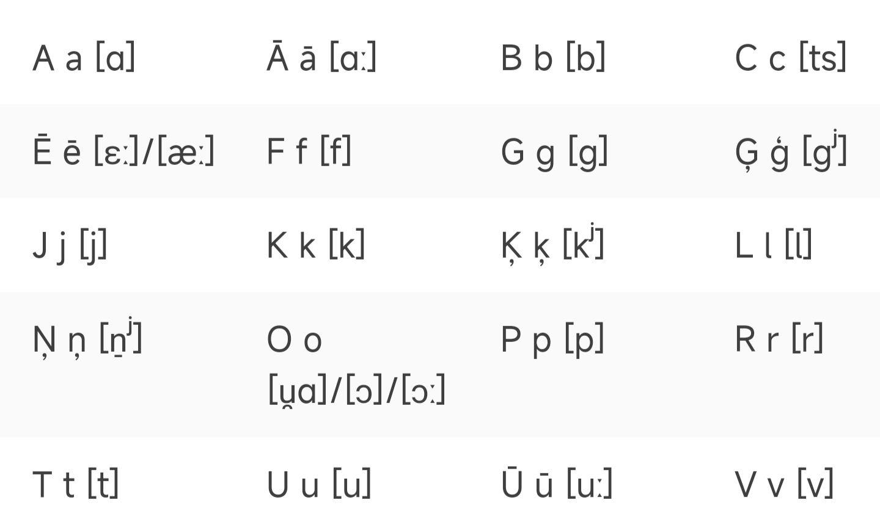Image resolution: width=880 pixels, height=530 pixels.
Task: Choose the 'K k [k]' cell
Action: tap(315, 245)
